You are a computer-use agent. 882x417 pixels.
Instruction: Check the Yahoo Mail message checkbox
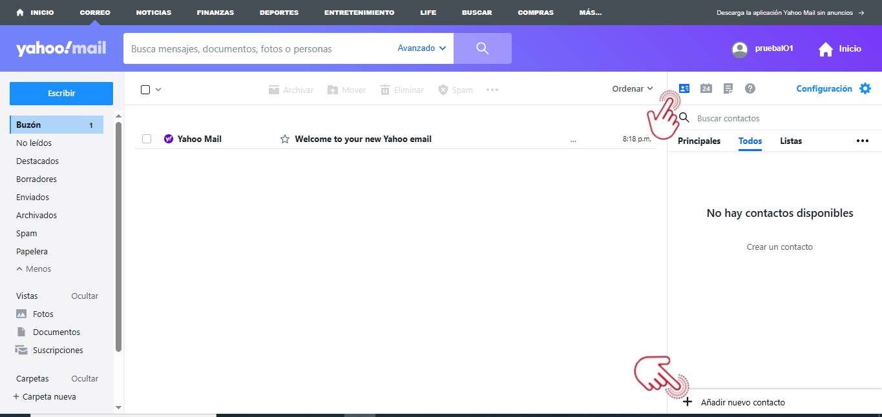147,139
